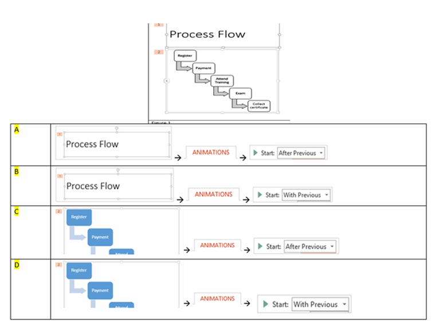Click the green Start triangle in row C
439x327 pixels.
260,246
